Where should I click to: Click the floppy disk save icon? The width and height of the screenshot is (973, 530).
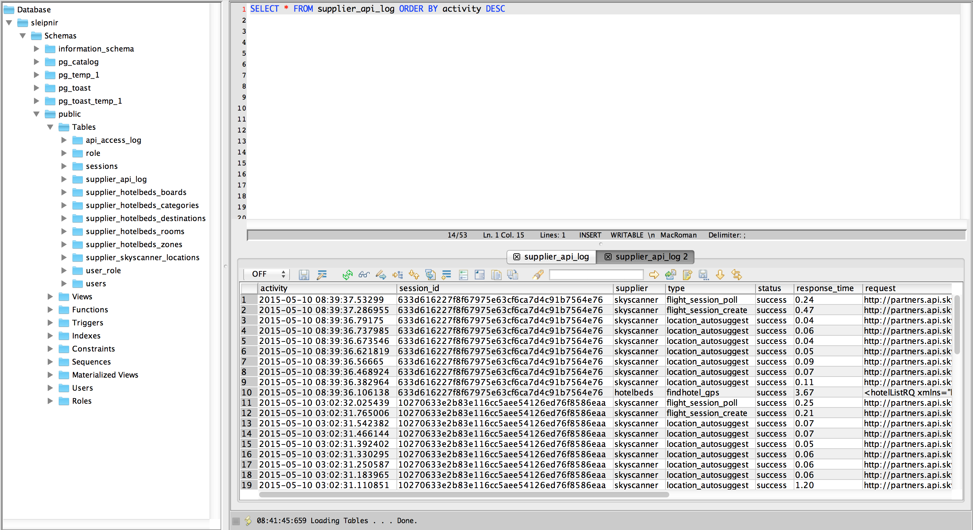(x=304, y=274)
